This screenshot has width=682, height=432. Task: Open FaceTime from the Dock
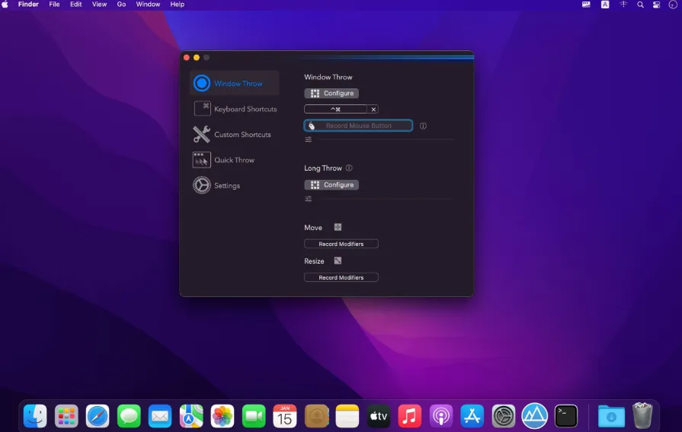pos(254,416)
